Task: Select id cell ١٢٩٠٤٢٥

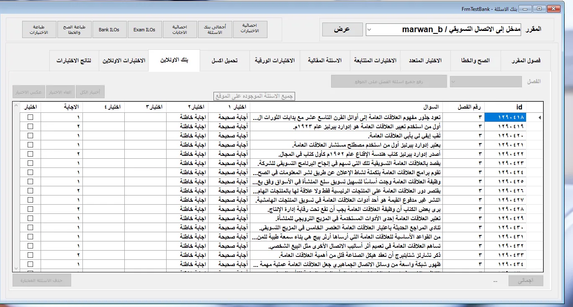Action: coord(505,182)
